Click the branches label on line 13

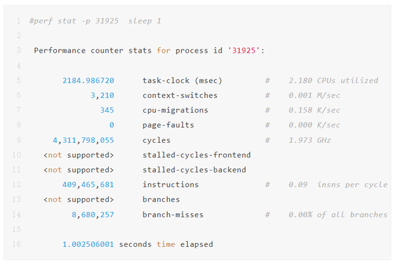point(161,199)
